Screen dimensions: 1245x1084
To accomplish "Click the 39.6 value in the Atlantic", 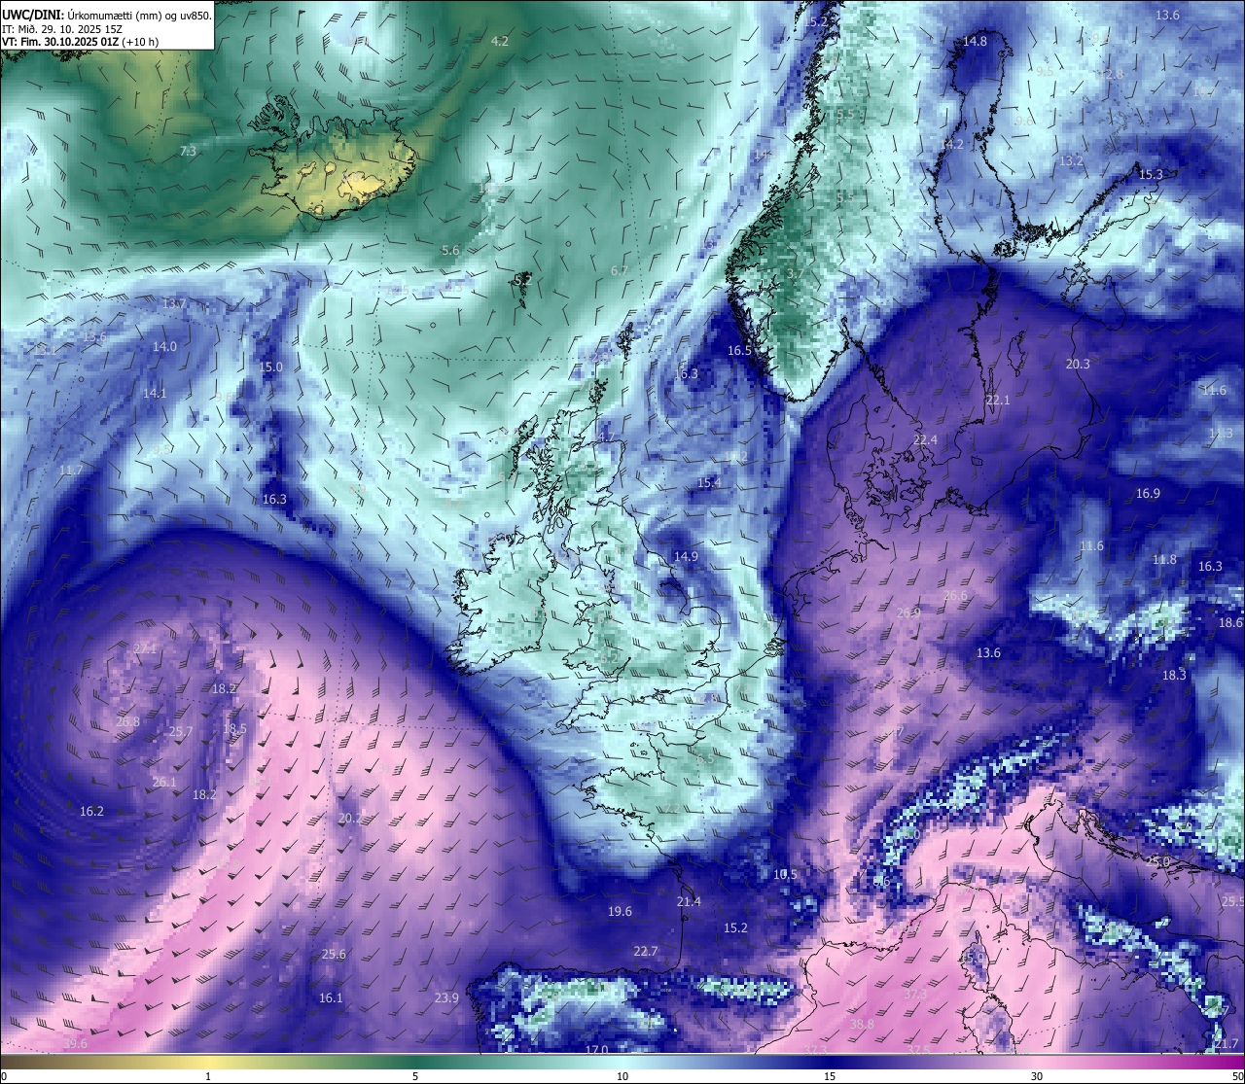I will click(75, 1043).
